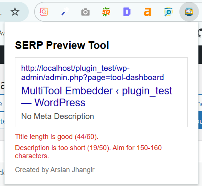Click the Created by Arslan Jhangir credit
This screenshot has height=186, width=202.
tap(55, 170)
